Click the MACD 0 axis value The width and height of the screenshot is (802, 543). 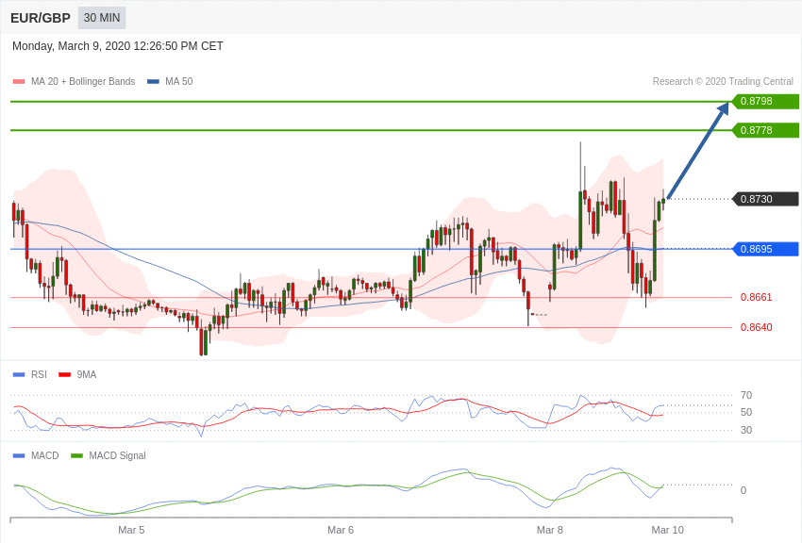[x=744, y=490]
